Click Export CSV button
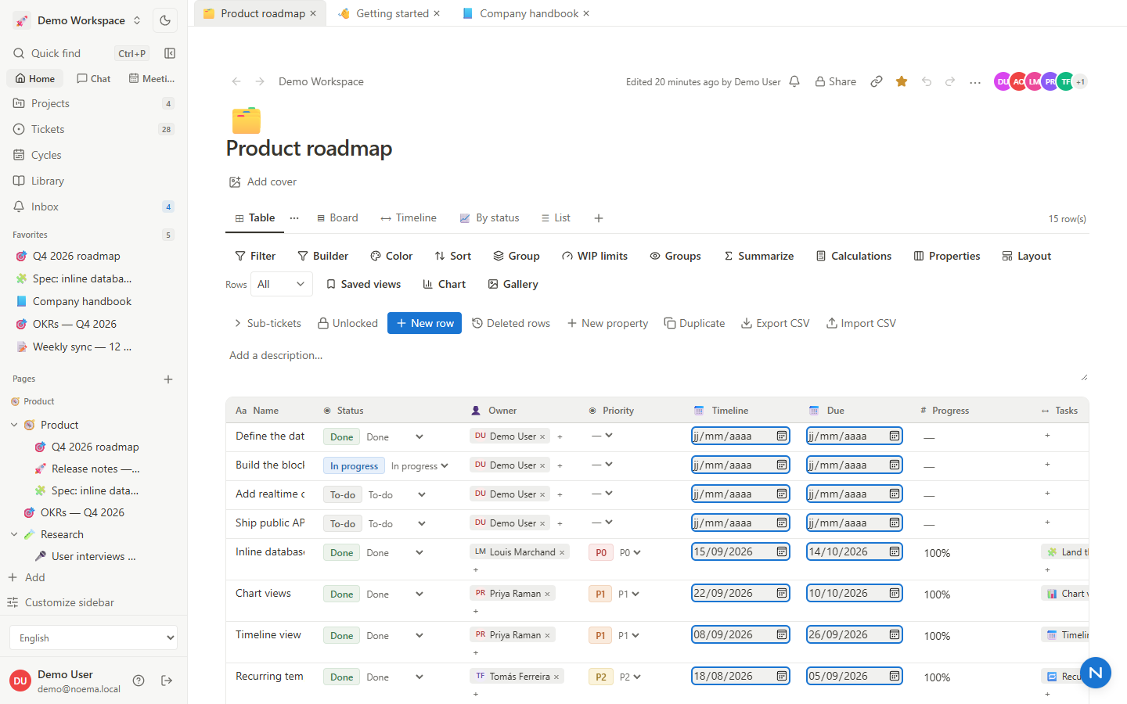1127x704 pixels. click(x=776, y=323)
